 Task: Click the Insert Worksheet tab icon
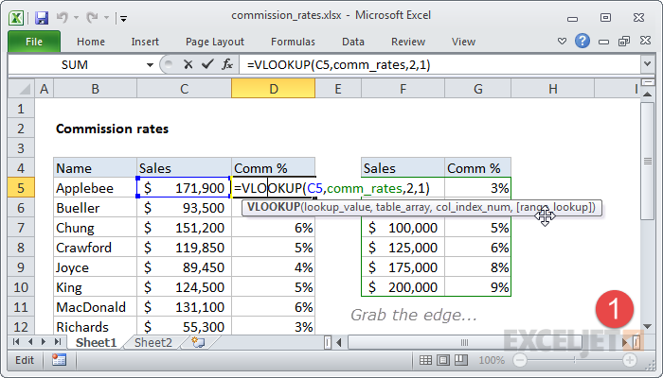198,342
